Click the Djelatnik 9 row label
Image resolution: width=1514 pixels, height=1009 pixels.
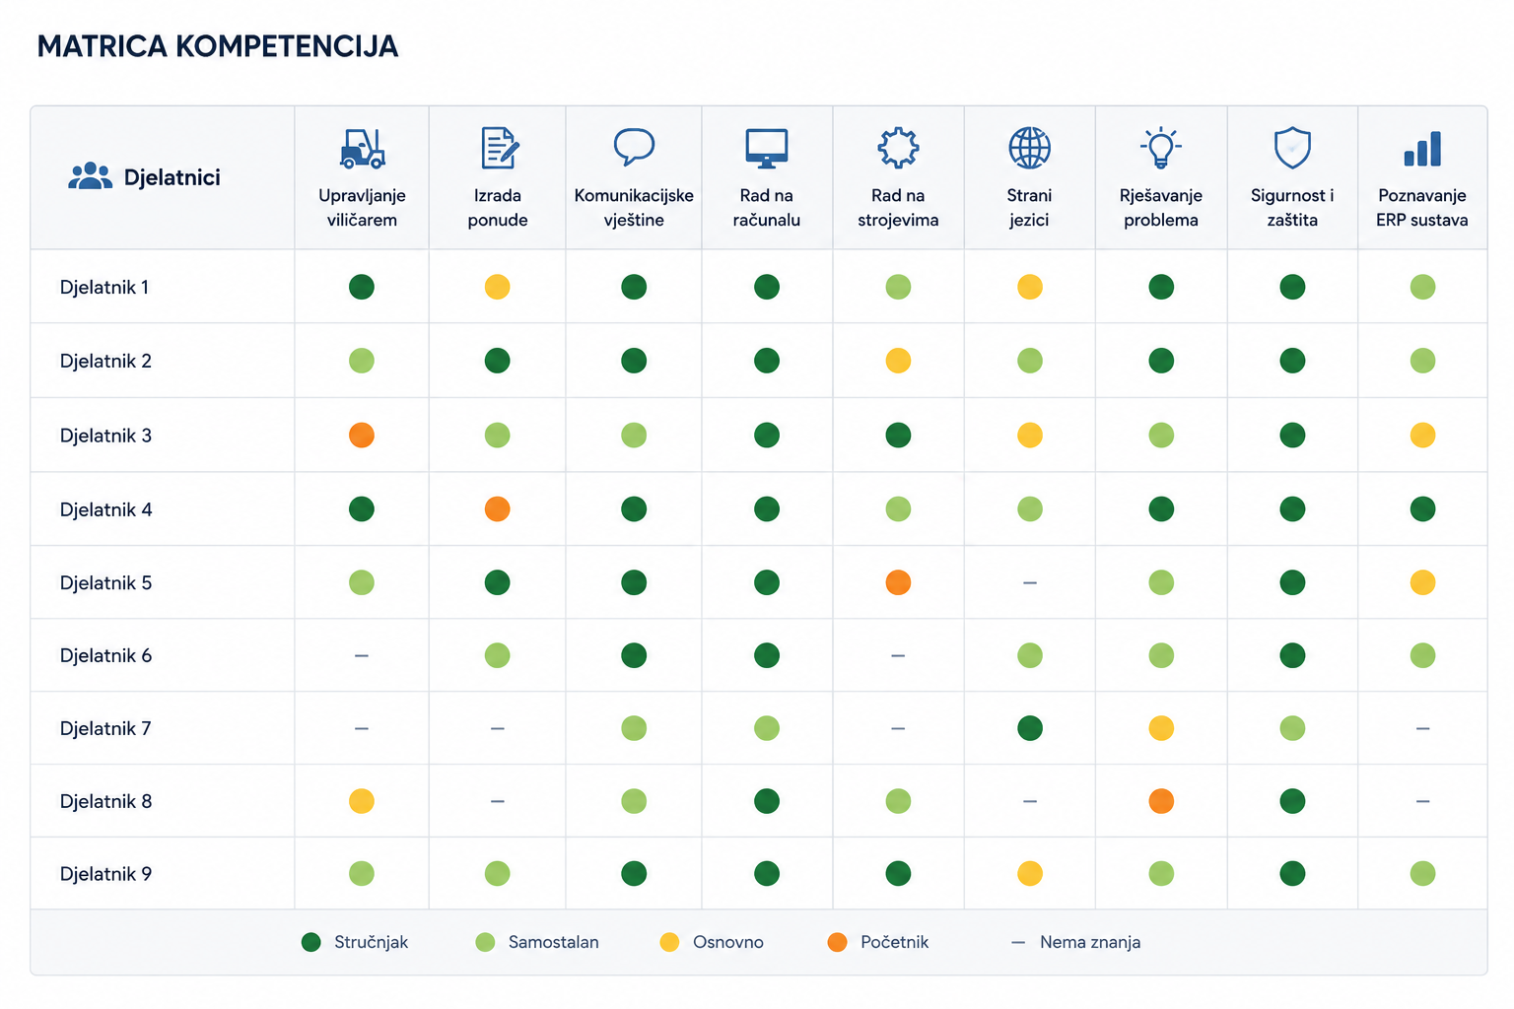pyautogui.click(x=105, y=874)
